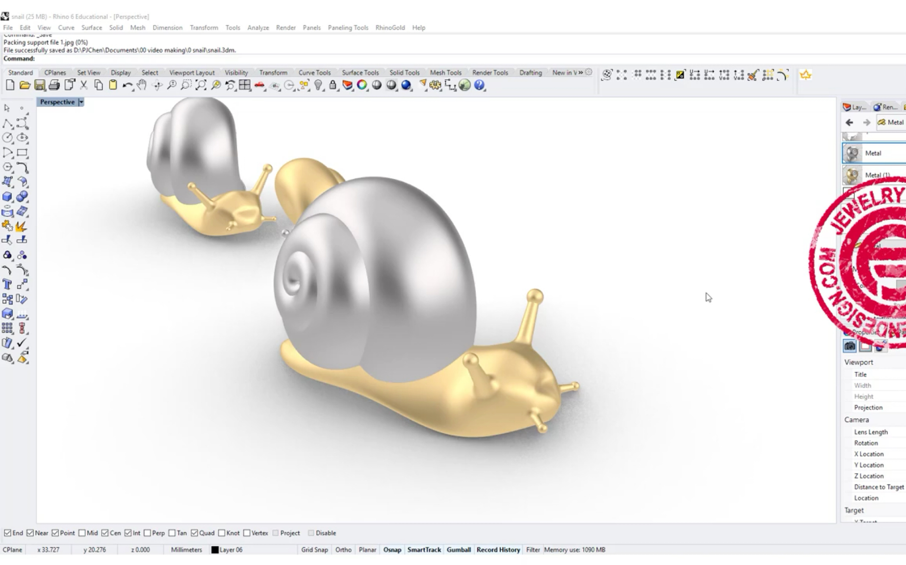Click the Zoom extents toolbar icon
The height and width of the screenshot is (565, 906).
[x=201, y=85]
